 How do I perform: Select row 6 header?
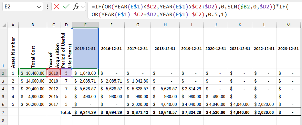click(4, 104)
